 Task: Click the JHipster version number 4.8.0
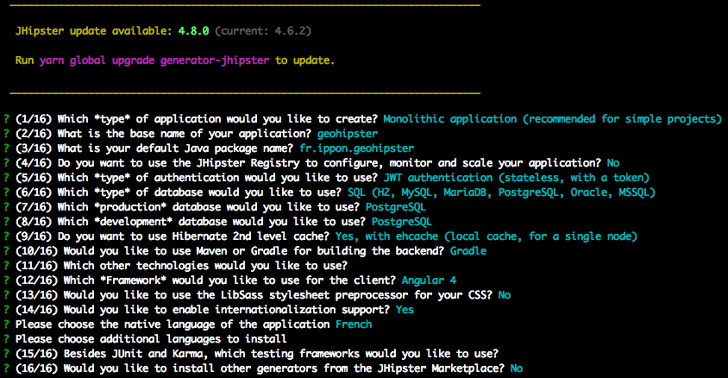tap(192, 31)
